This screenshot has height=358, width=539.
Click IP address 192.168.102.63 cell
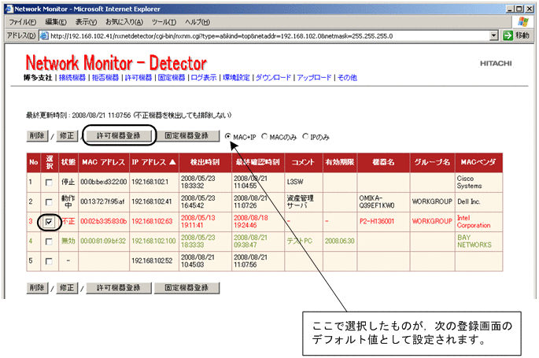point(153,222)
